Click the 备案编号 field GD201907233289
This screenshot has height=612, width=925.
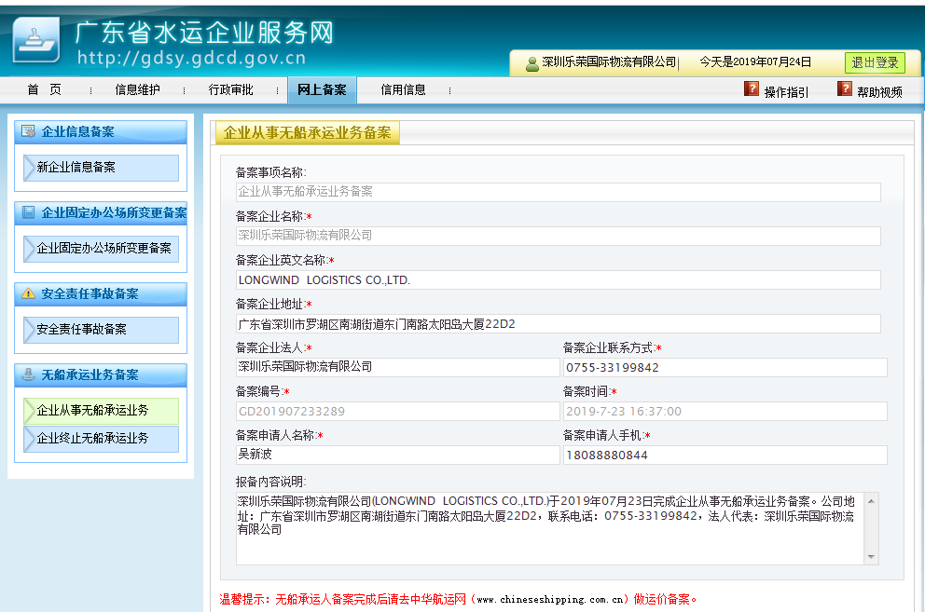(x=397, y=411)
